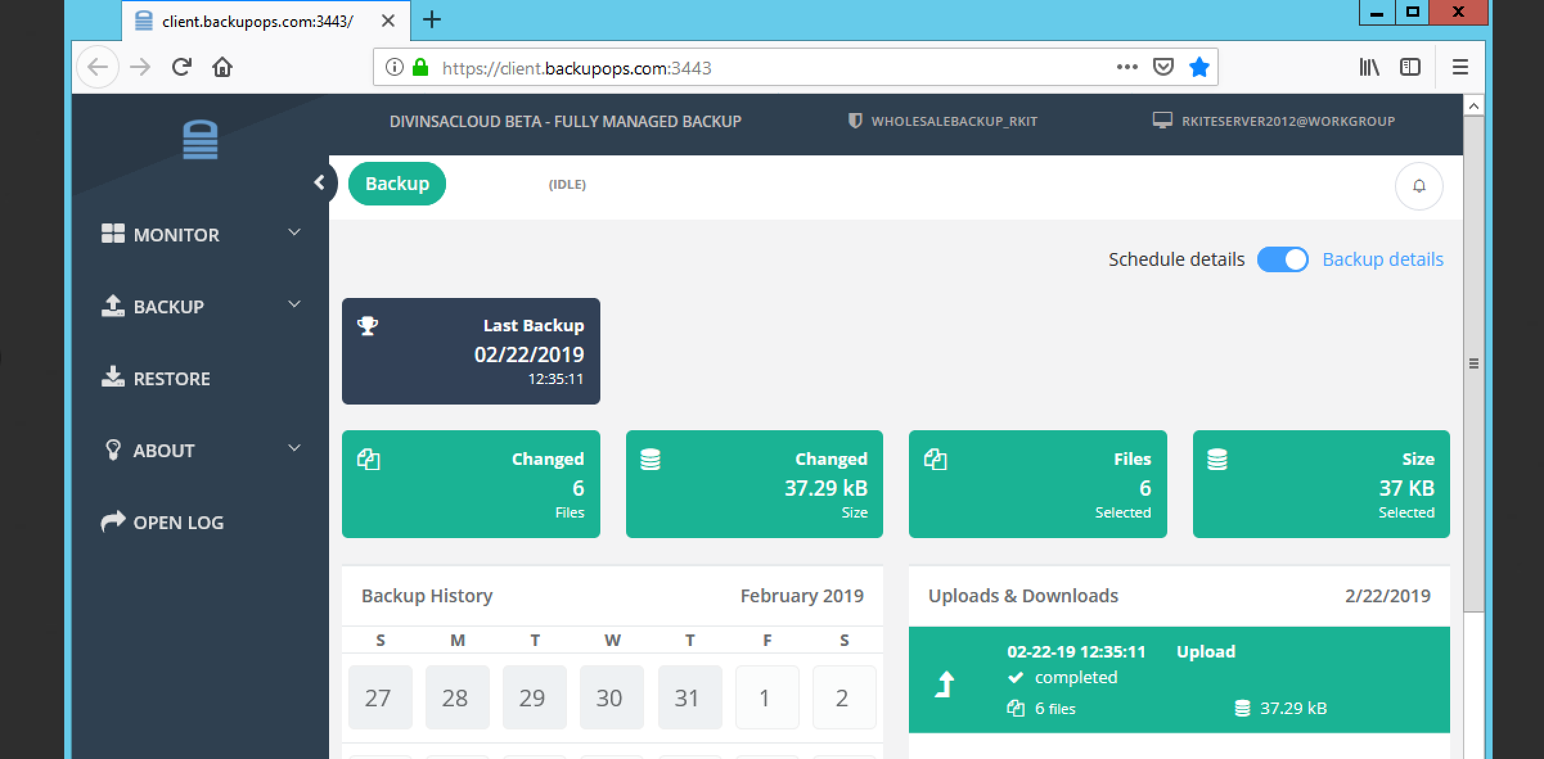This screenshot has width=1544, height=759.
Task: Click 2/22/2019 date in Uploads & Downloads
Action: click(x=1387, y=596)
